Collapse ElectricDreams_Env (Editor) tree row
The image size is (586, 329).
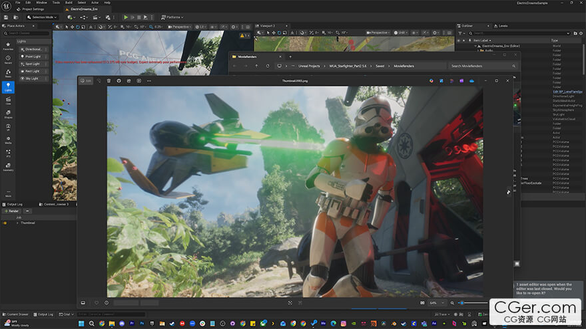pos(475,46)
